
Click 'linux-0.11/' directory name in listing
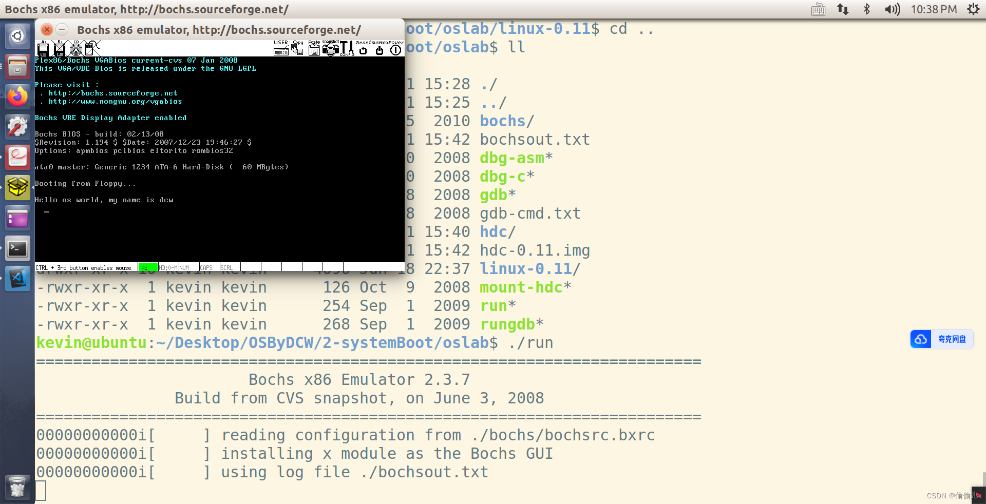pos(530,269)
